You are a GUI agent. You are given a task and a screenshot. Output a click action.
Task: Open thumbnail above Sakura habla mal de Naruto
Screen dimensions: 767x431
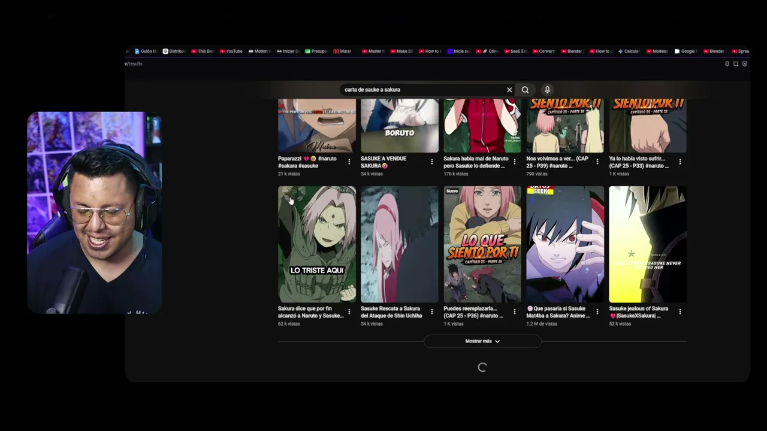[x=482, y=126]
